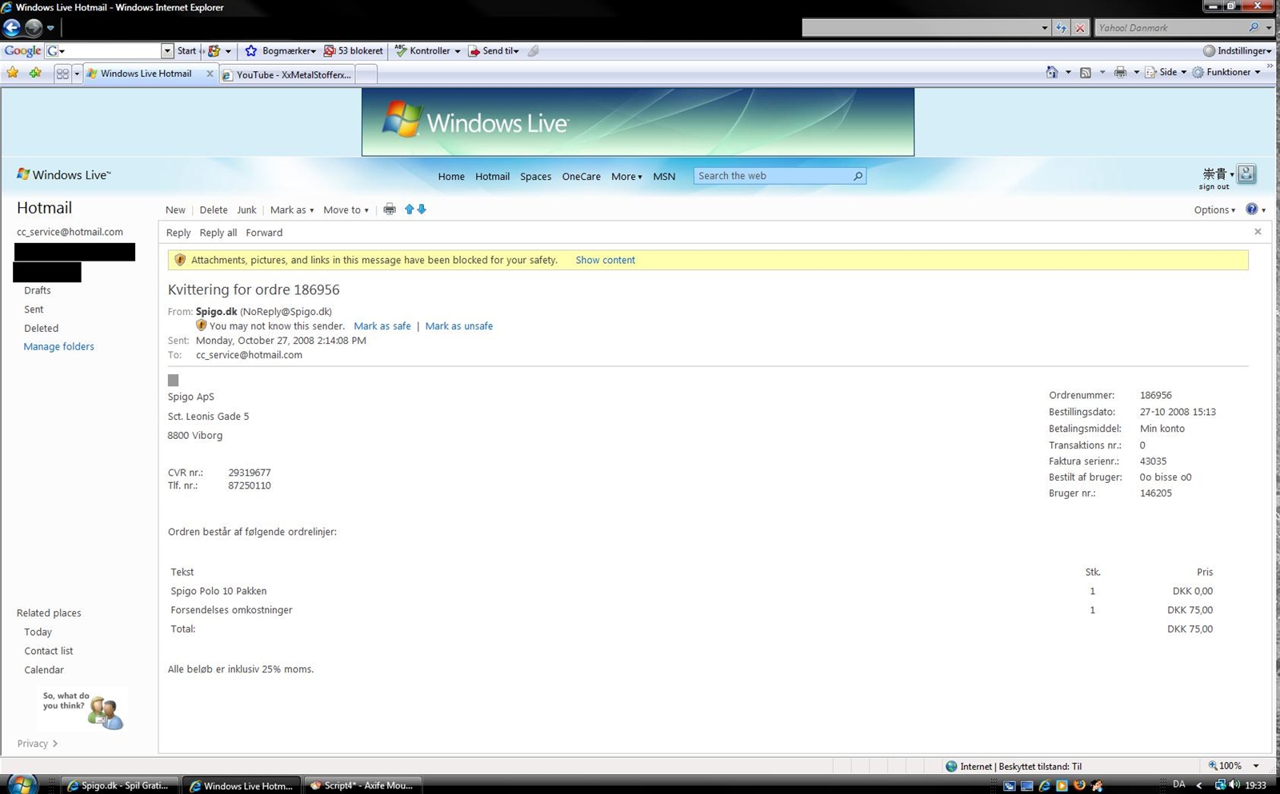
Task: Open Spigo.dk window in the taskbar
Action: [x=120, y=785]
